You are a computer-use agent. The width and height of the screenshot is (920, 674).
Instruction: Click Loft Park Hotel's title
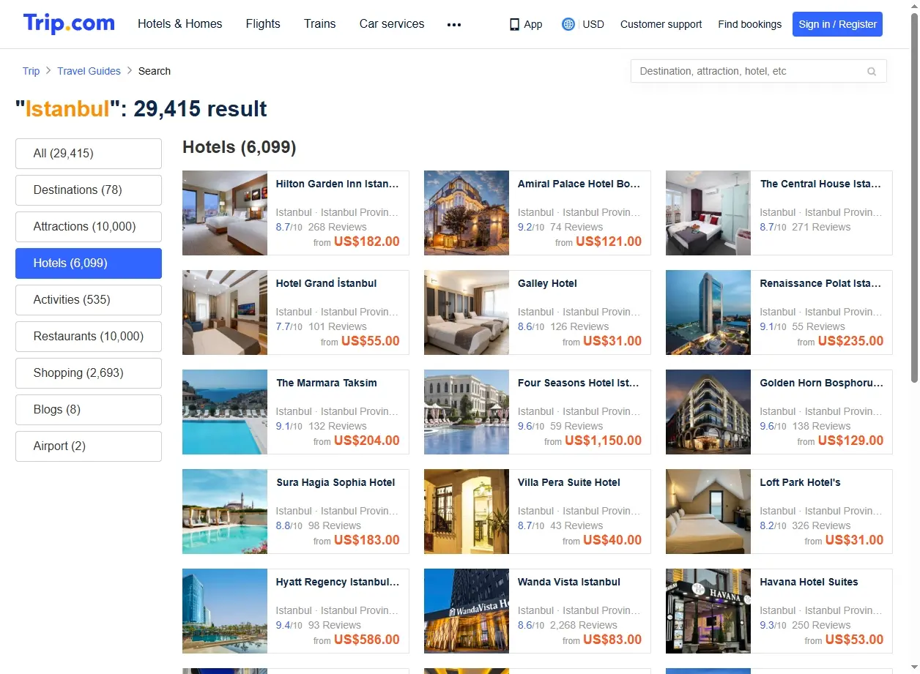tap(800, 483)
